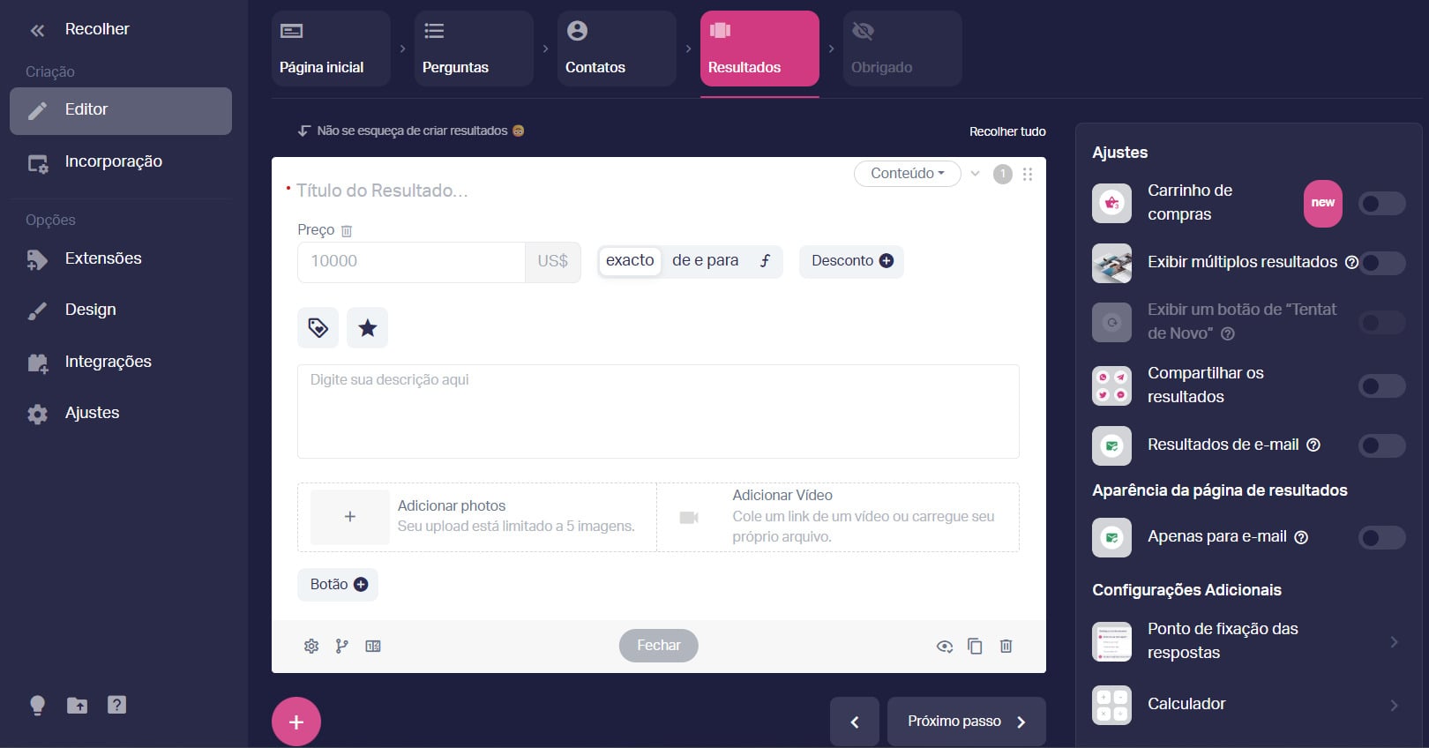1429x748 pixels.
Task: Click the star icon button
Action: [368, 328]
